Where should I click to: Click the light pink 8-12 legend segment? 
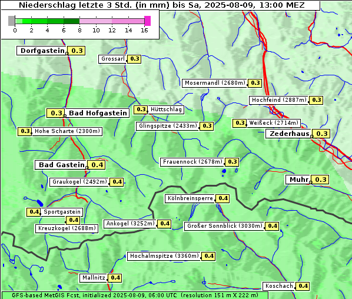click(x=96, y=21)
